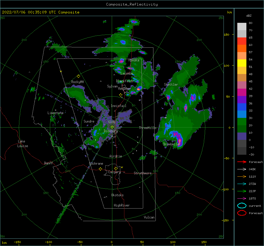The image size is (264, 246).
Task: Click the yellow diamond marker left of Cochrane-Calgary border
Action: pos(101,169)
